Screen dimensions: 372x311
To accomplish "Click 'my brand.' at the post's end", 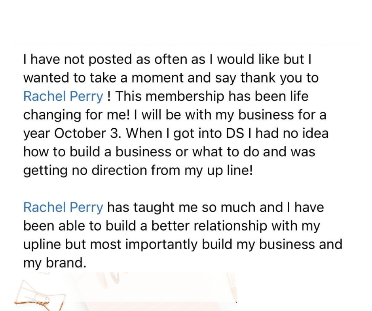I will click(x=55, y=262).
